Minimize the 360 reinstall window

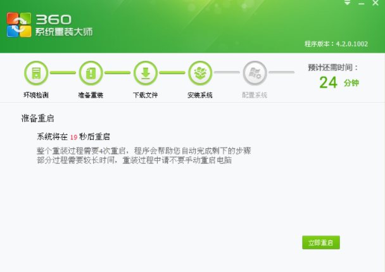(x=361, y=3)
